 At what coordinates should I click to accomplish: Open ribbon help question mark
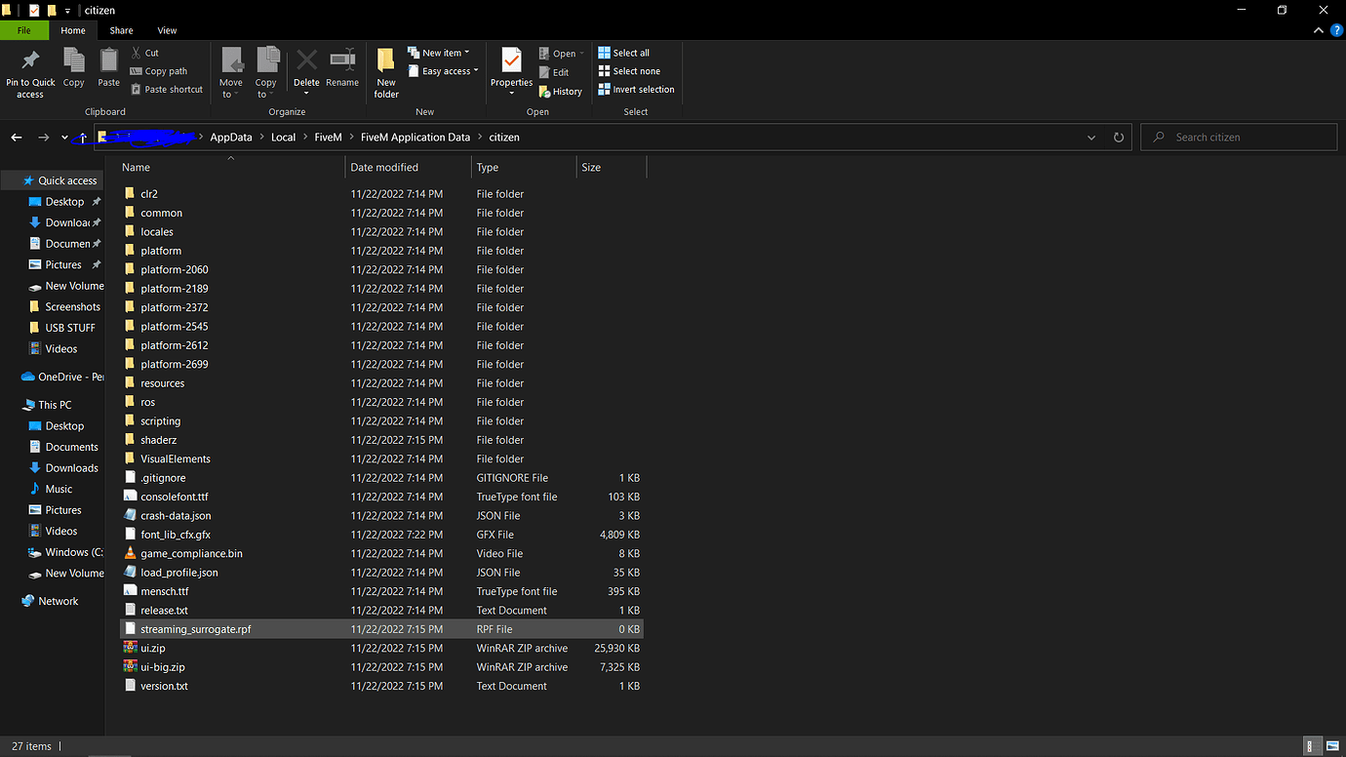pyautogui.click(x=1335, y=30)
